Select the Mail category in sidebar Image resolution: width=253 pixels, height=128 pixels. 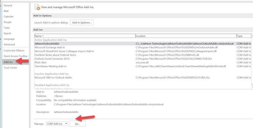(x=6, y=11)
